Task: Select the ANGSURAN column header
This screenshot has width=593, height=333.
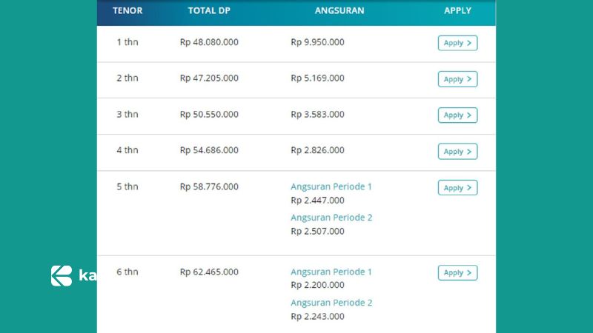Action: (339, 11)
